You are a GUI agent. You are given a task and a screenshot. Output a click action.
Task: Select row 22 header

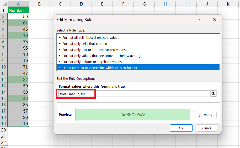(4, 142)
